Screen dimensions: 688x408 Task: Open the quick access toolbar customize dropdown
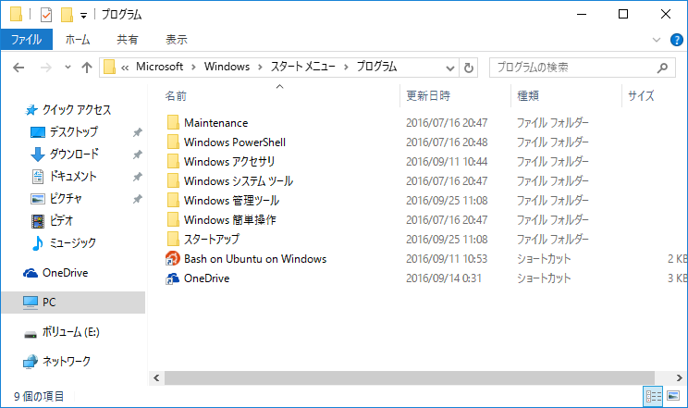point(83,17)
